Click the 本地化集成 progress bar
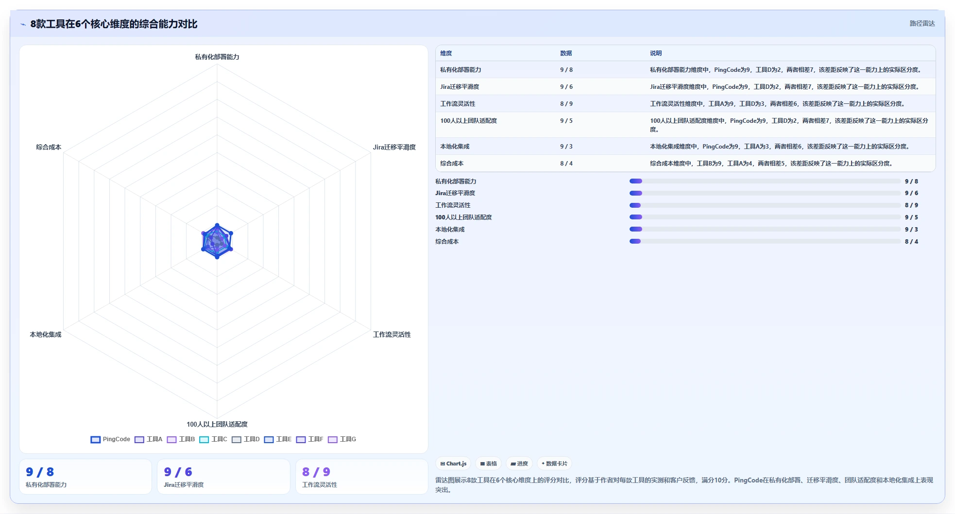The width and height of the screenshot is (955, 514). (765, 229)
